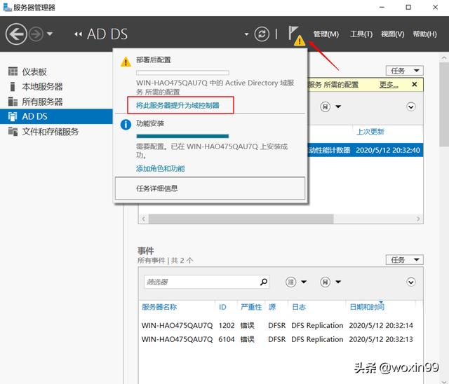The height and width of the screenshot is (384, 449).
Task: Click the refresh icon in header
Action: click(262, 34)
